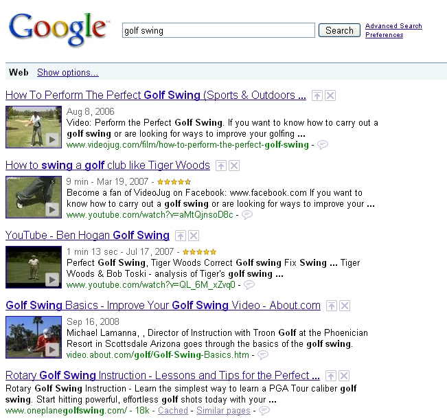Play the Ben Hogan video thumbnail
Screen dimensions: 447x419
(x=34, y=267)
